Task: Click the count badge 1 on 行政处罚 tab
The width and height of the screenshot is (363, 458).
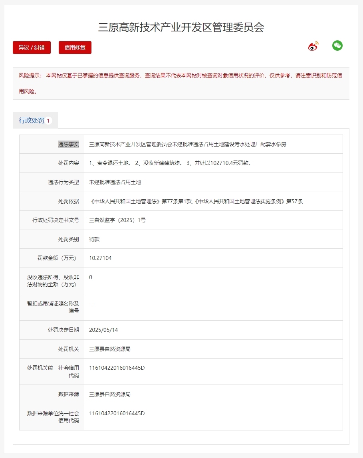Action: pos(48,121)
